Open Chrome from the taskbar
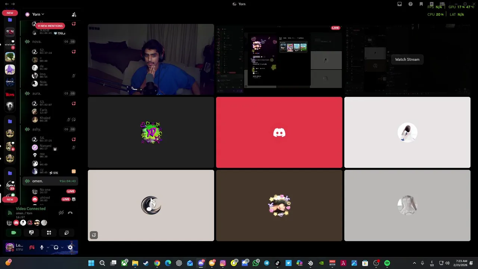478x269 pixels. pyautogui.click(x=157, y=263)
